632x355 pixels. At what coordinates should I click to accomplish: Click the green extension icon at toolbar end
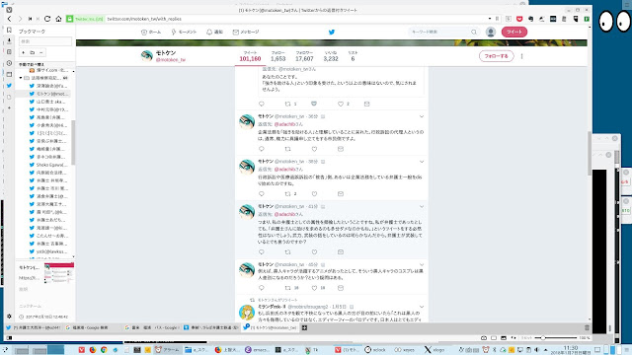(587, 19)
